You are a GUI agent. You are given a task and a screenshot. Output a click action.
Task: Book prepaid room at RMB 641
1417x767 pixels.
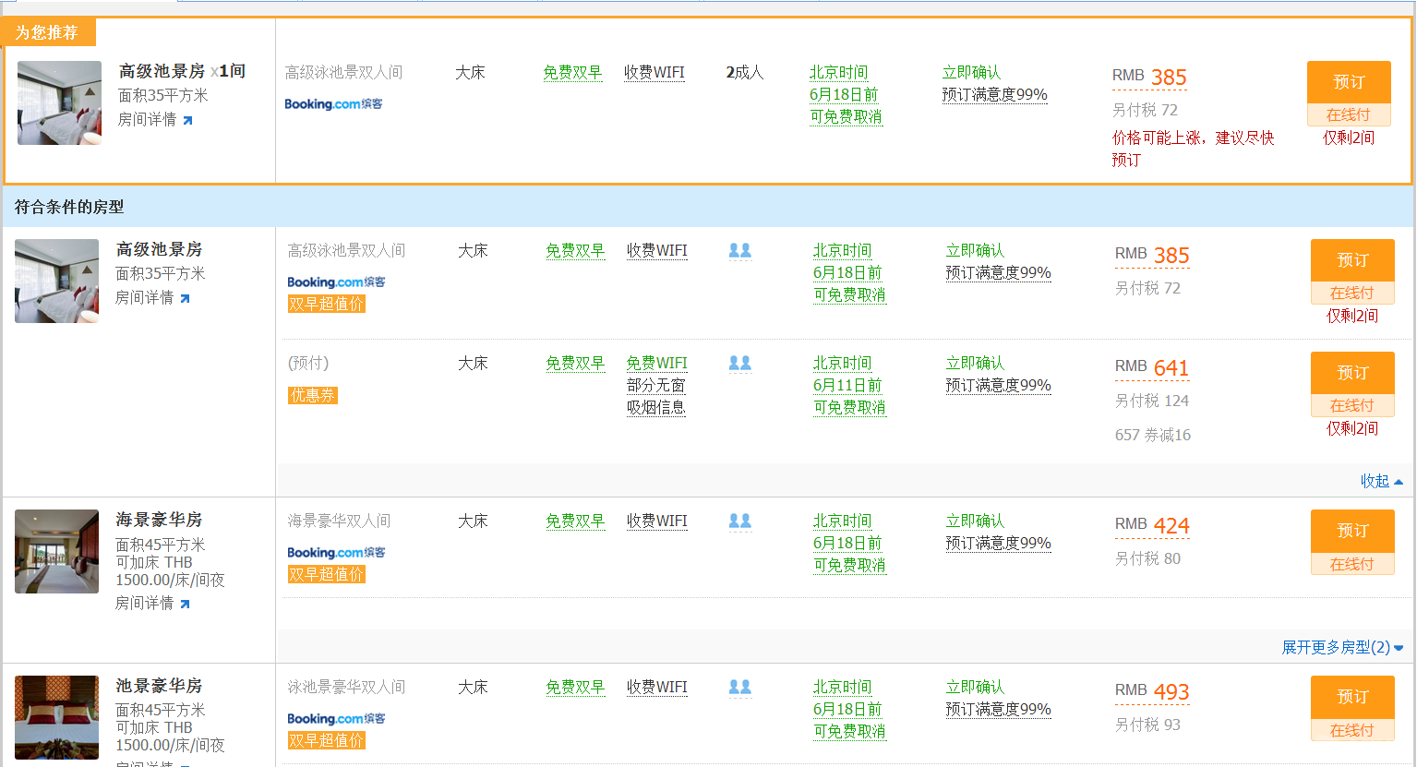tap(1352, 373)
